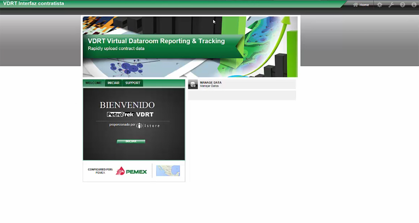This screenshot has width=419, height=223.
Task: Click the PEMEX logo
Action: [x=131, y=171]
